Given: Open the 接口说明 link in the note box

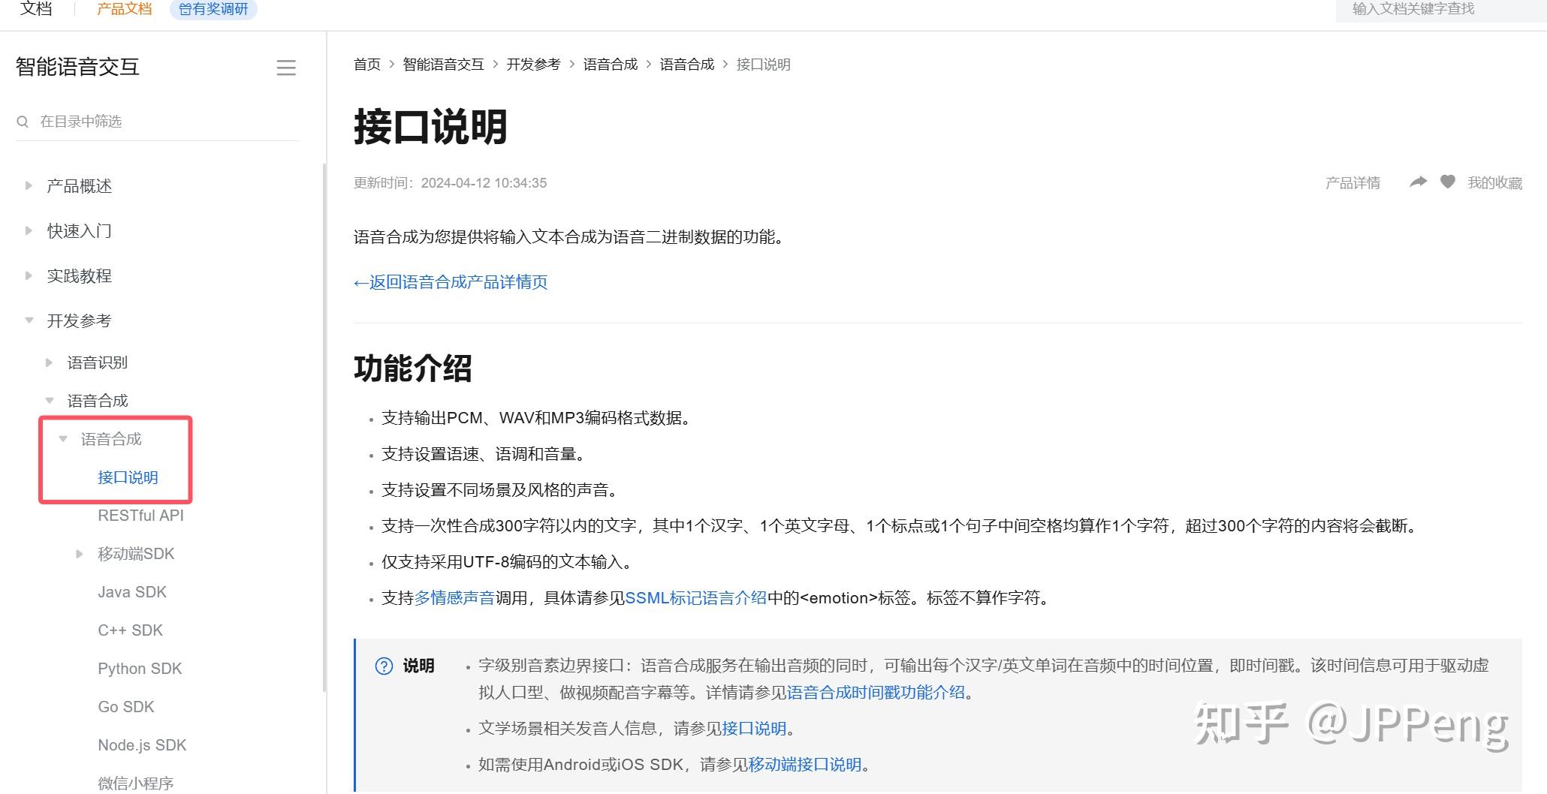Looking at the screenshot, I should 754,729.
